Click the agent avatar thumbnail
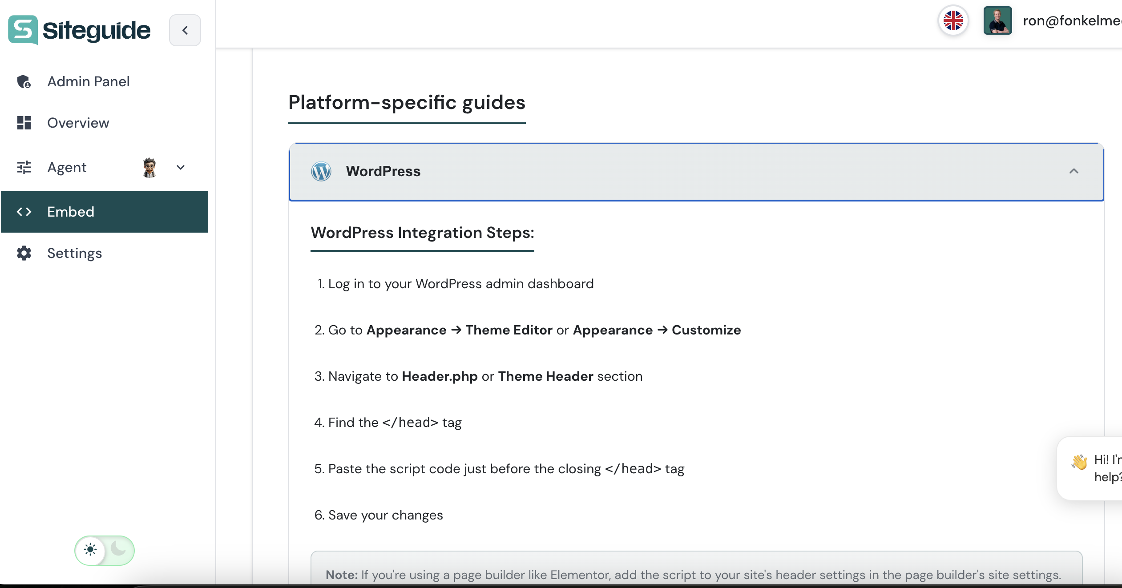The image size is (1122, 588). point(150,167)
